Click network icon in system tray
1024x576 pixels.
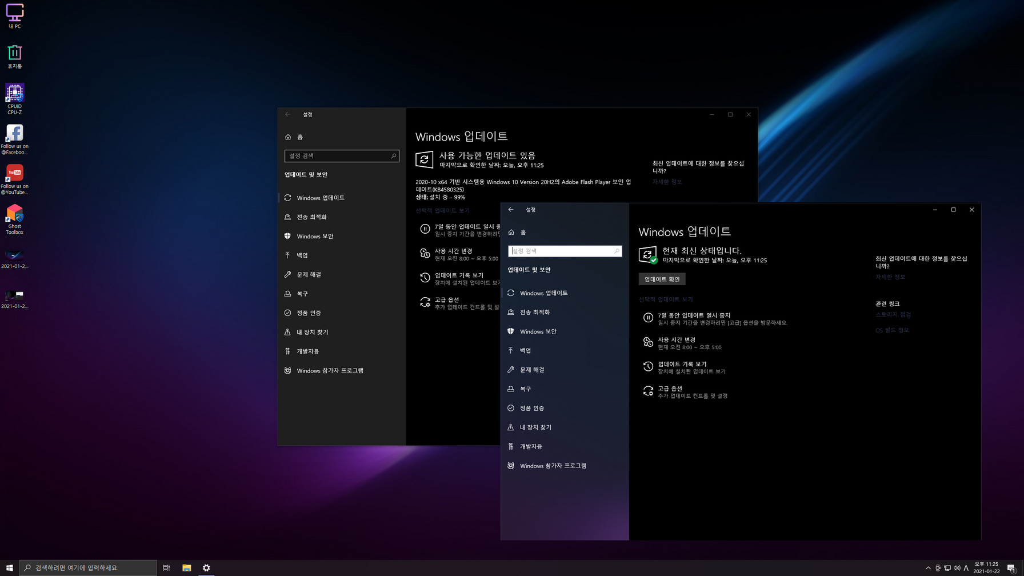pos(947,567)
